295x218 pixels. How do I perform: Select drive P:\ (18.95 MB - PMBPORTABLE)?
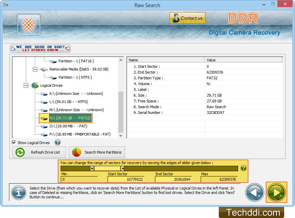pyautogui.click(x=80, y=134)
